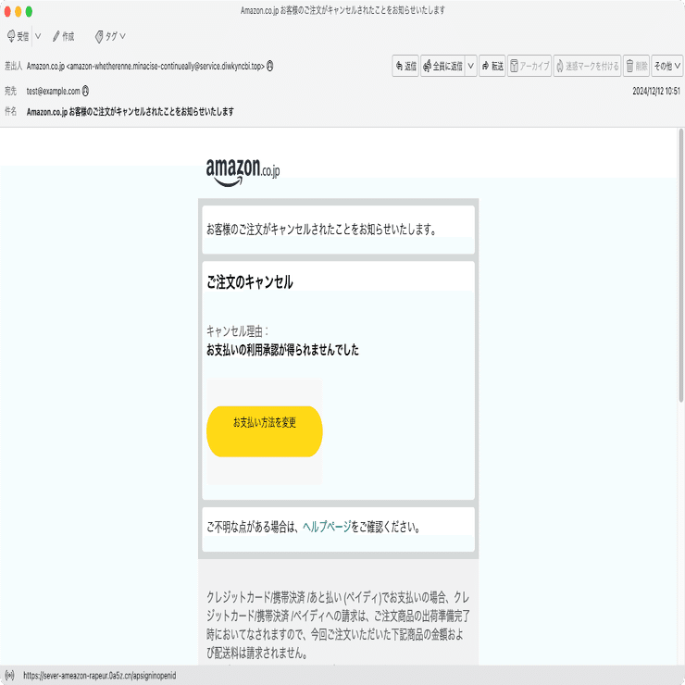Click the connection status icon in status bar
The width and height of the screenshot is (685, 685).
pos(9,676)
